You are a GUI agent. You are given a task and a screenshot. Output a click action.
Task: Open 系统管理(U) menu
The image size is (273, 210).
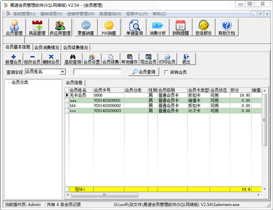[x=25, y=14]
